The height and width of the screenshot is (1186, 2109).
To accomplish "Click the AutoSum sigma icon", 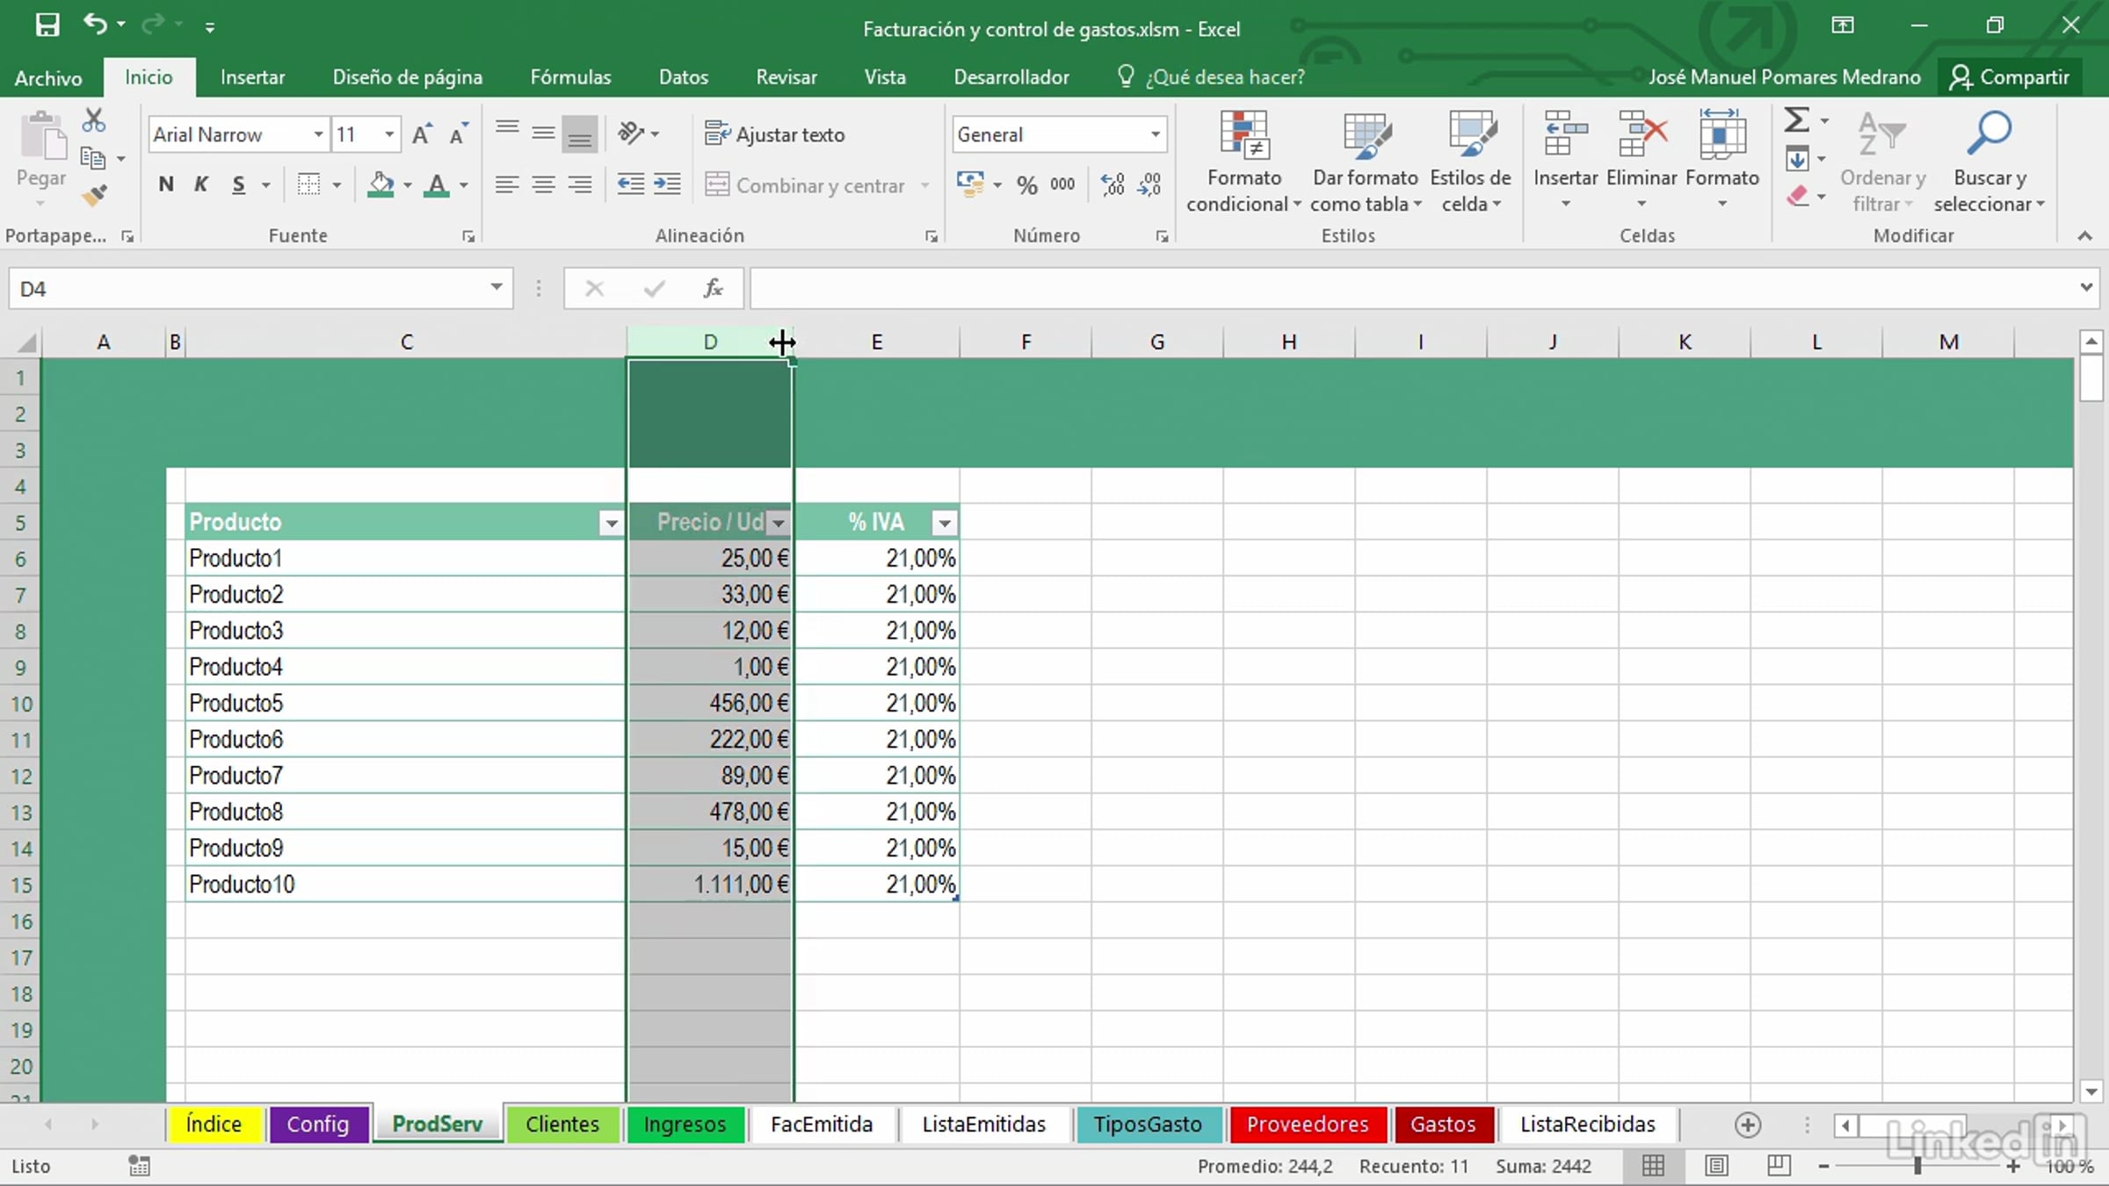I will (x=1796, y=119).
